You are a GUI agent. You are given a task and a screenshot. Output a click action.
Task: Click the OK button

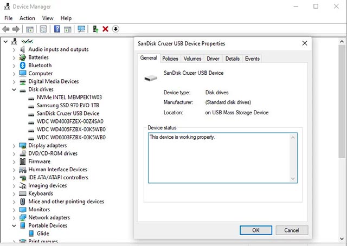256,230
